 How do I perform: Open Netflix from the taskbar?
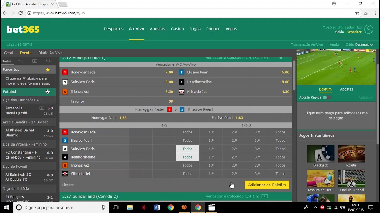(143, 208)
